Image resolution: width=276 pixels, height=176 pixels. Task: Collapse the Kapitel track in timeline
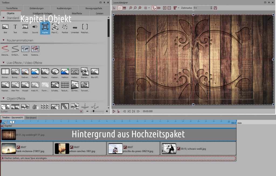coord(2,126)
